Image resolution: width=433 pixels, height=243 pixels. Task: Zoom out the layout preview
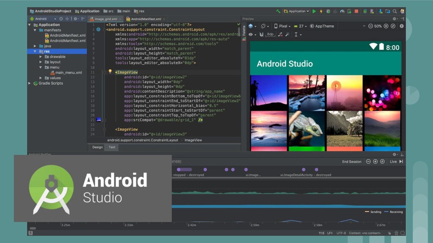tap(370, 26)
